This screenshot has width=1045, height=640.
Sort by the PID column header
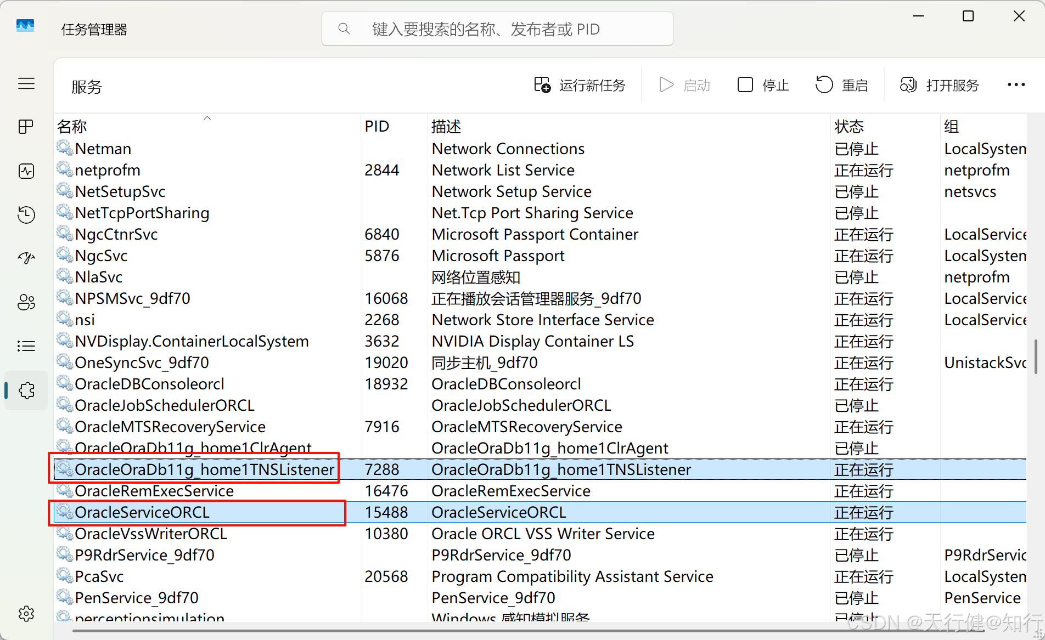click(x=394, y=126)
